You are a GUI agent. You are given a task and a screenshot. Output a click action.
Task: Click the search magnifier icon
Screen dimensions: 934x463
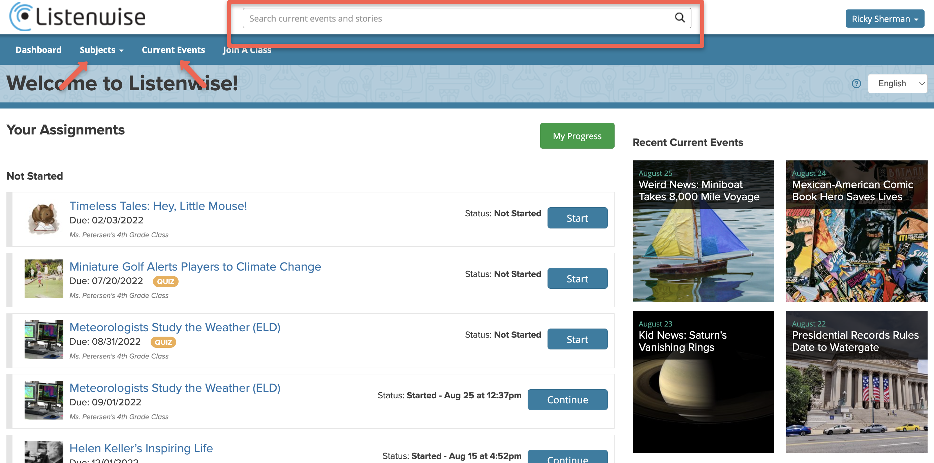[680, 18]
